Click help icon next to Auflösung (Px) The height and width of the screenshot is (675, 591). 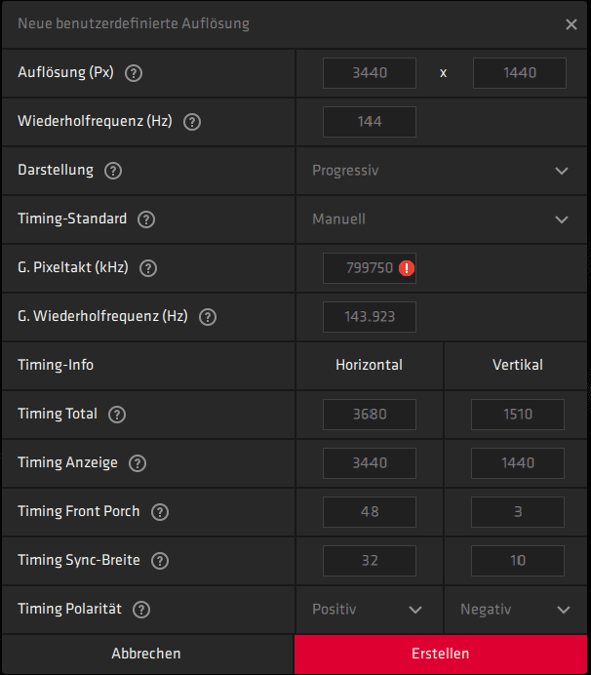[134, 73]
